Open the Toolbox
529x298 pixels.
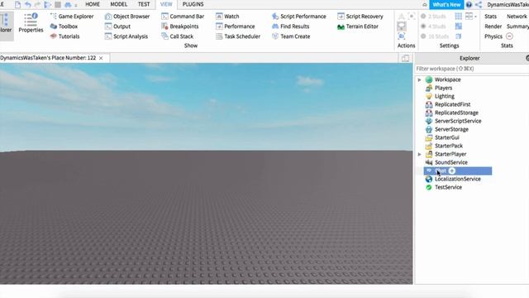coord(64,26)
